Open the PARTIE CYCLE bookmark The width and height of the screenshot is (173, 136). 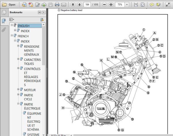(x=29, y=97)
